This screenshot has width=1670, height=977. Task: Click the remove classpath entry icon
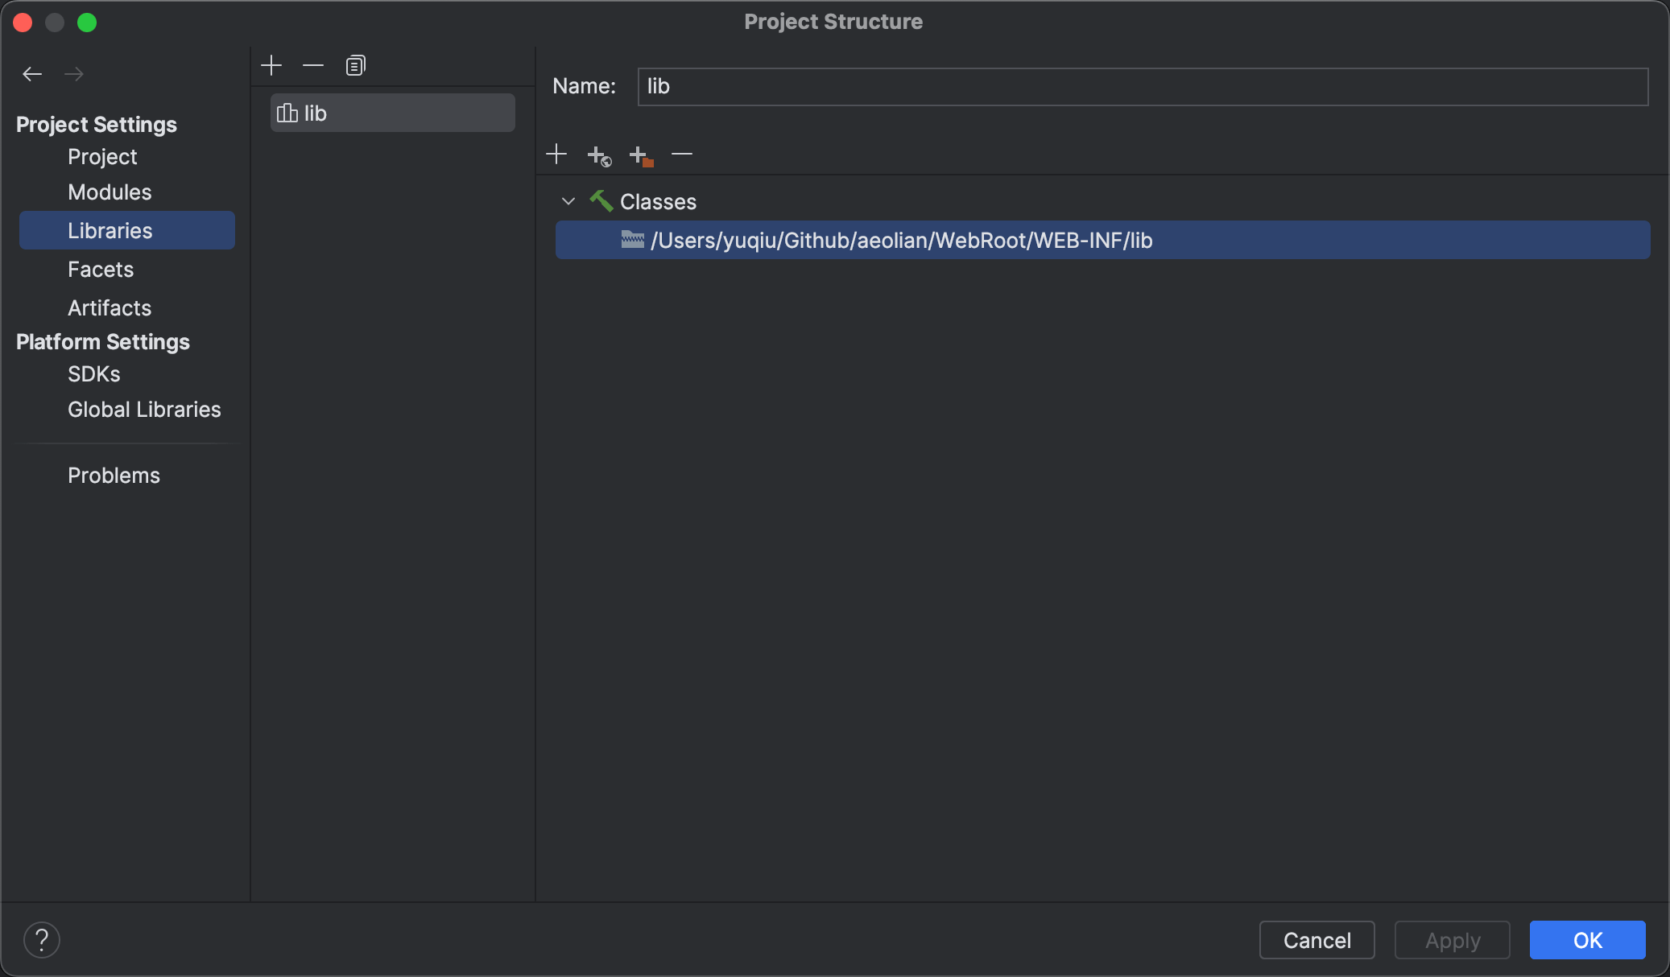click(x=682, y=154)
